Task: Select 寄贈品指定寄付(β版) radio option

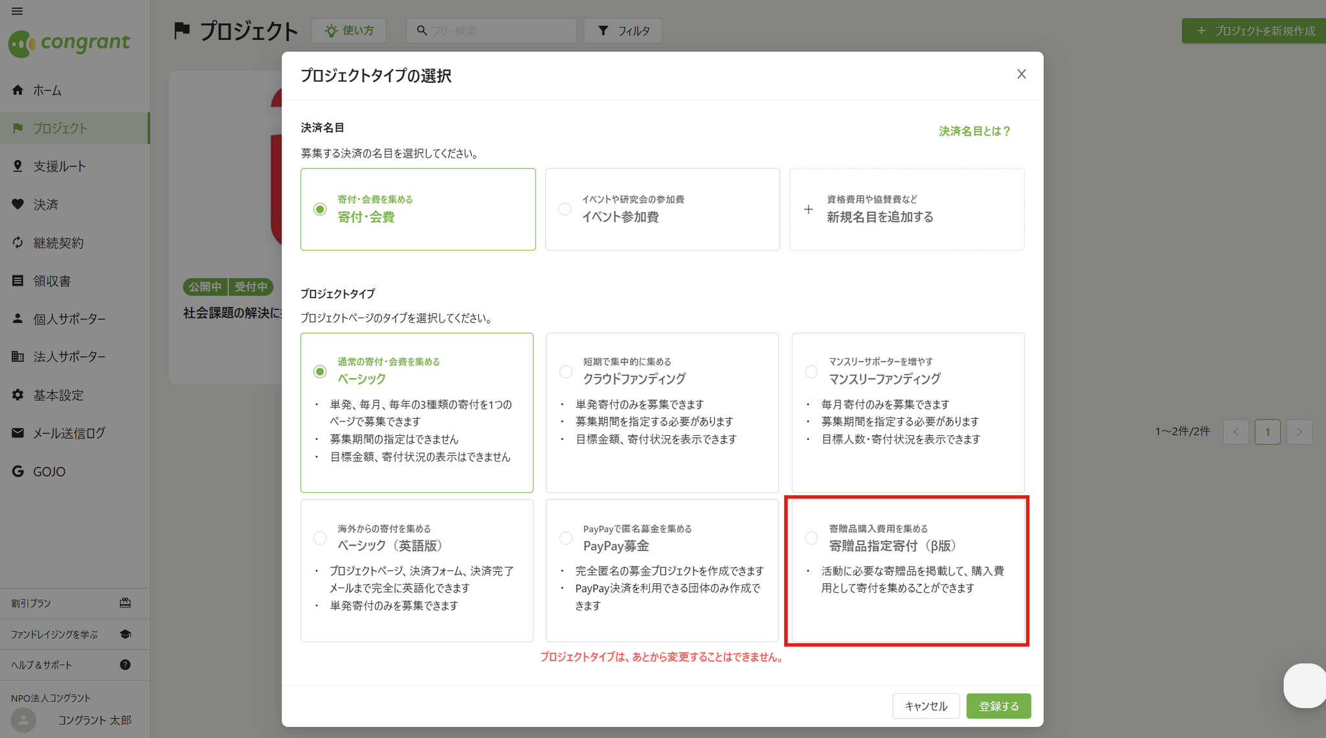Action: tap(811, 538)
